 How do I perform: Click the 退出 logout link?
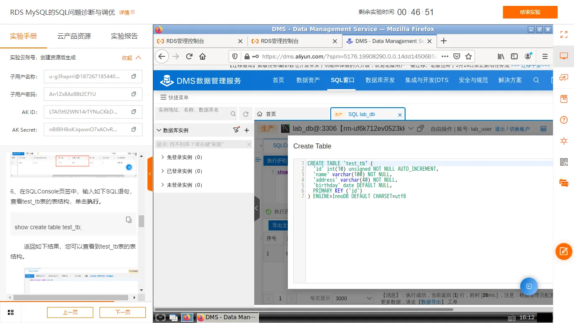click(x=500, y=129)
